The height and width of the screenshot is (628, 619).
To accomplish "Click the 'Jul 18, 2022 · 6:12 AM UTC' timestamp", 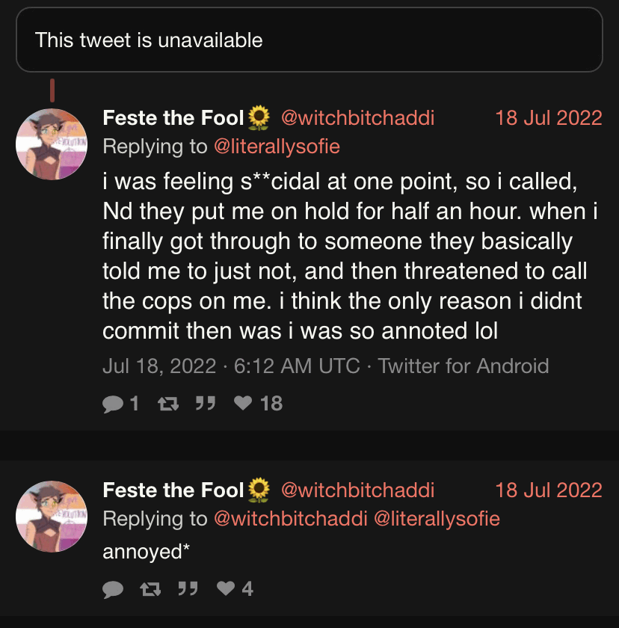I will (230, 366).
